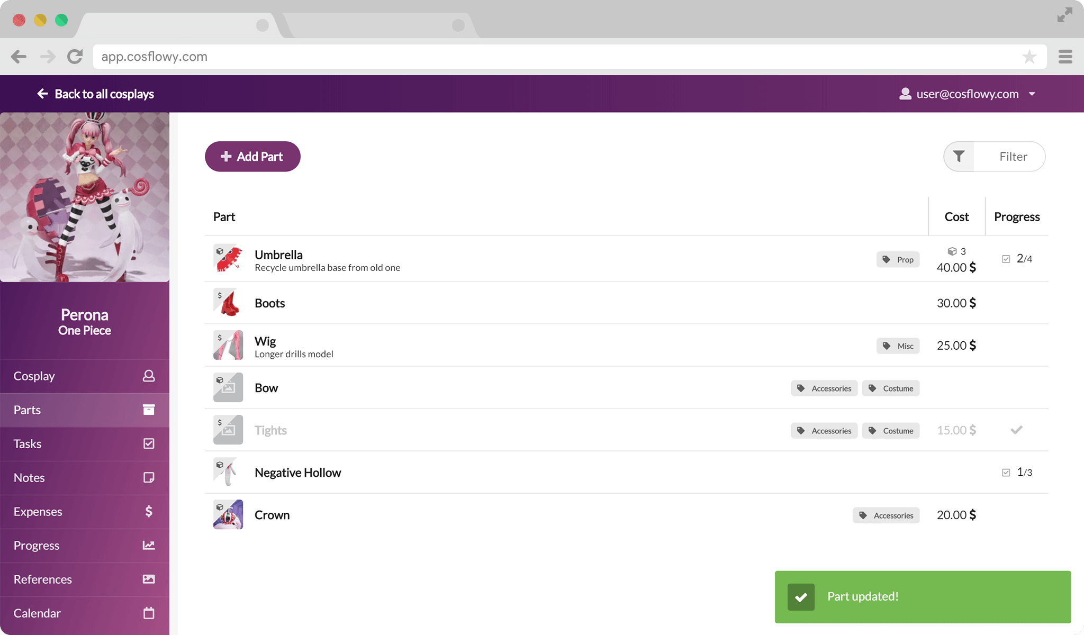
Task: Toggle the Tights completed checkmark
Action: point(1016,430)
